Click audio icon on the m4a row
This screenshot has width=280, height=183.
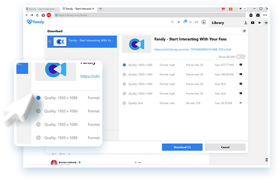point(241,103)
